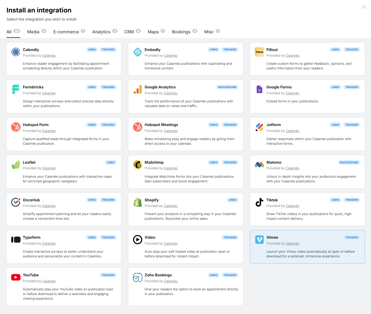Viewport: 371px width, 314px height.
Task: Click the Formbricks logo icon
Action: pos(16,90)
